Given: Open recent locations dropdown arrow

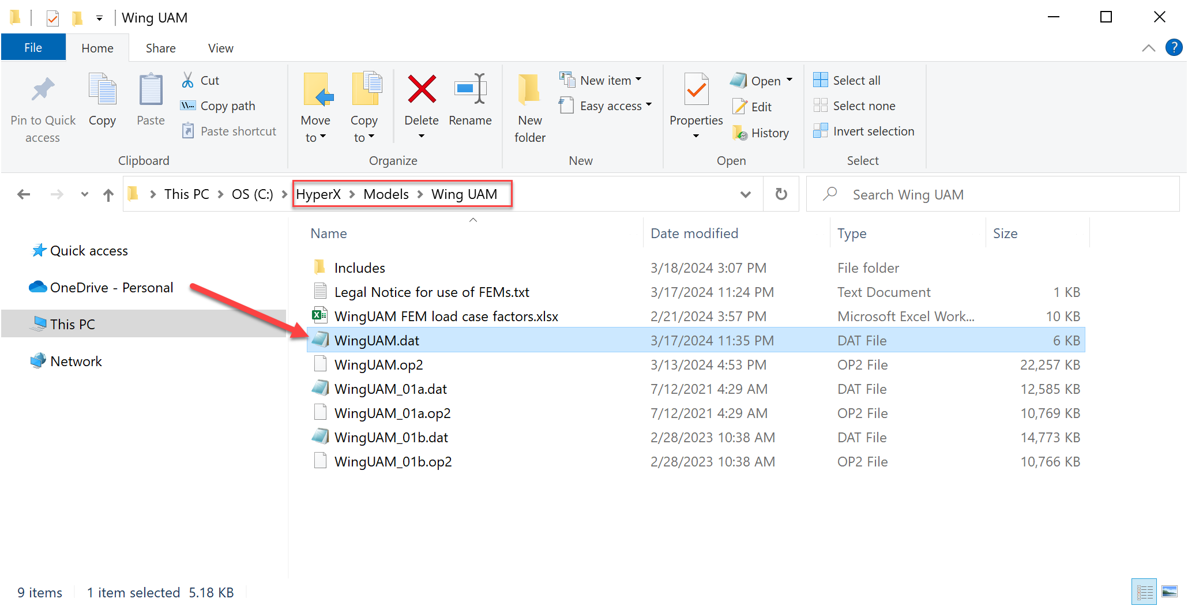Looking at the screenshot, I should pos(84,195).
